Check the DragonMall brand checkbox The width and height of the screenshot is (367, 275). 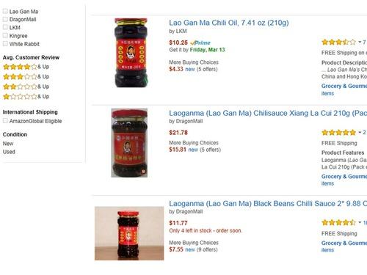(x=5, y=19)
